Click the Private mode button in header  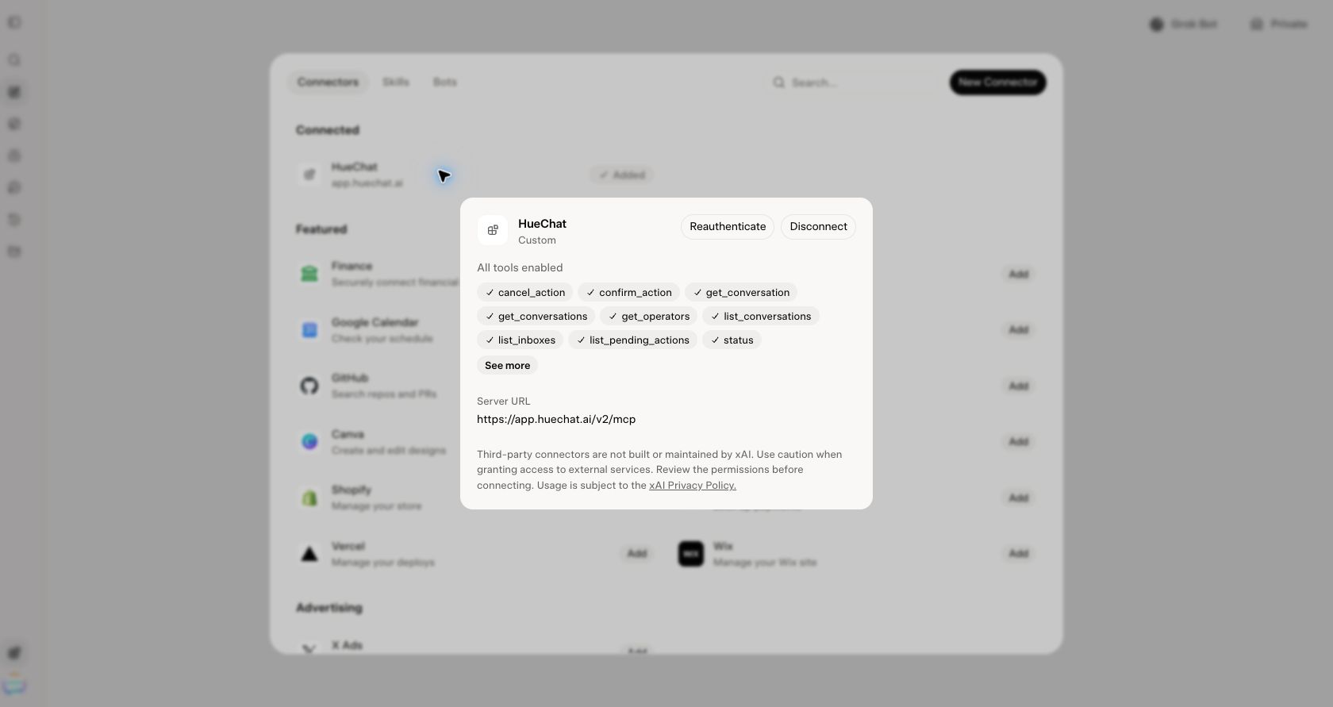pyautogui.click(x=1279, y=25)
